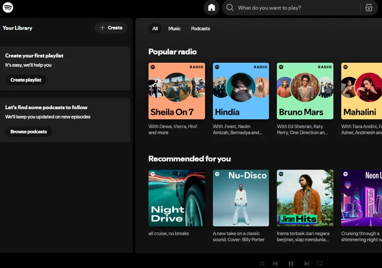The width and height of the screenshot is (382, 268).
Task: Click the Your Library heading
Action: pyautogui.click(x=17, y=28)
